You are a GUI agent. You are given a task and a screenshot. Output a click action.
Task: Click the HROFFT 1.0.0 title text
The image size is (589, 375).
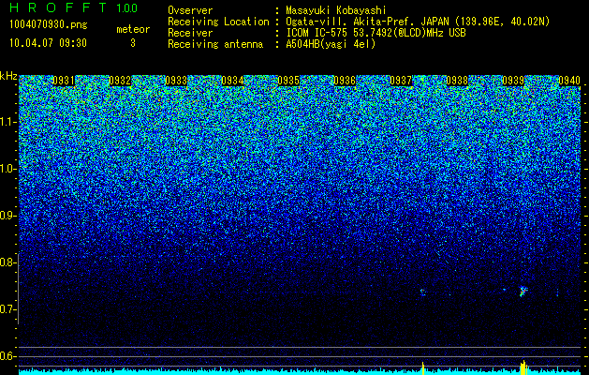[x=73, y=7]
